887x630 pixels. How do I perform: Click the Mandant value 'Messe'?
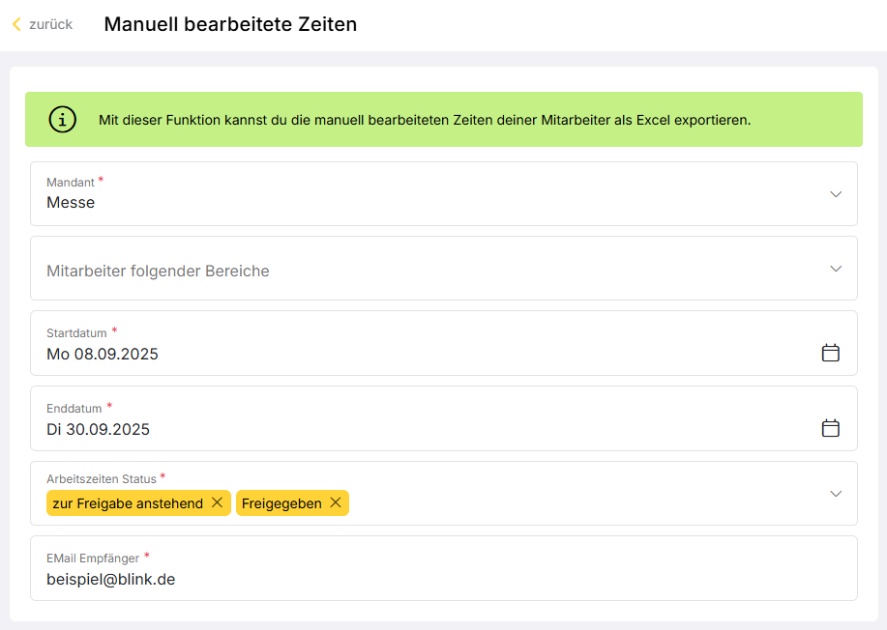pyautogui.click(x=71, y=202)
